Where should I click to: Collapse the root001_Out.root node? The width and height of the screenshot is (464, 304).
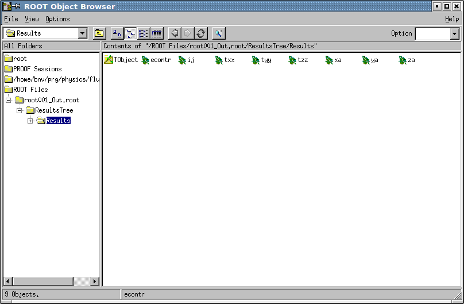[8, 100]
